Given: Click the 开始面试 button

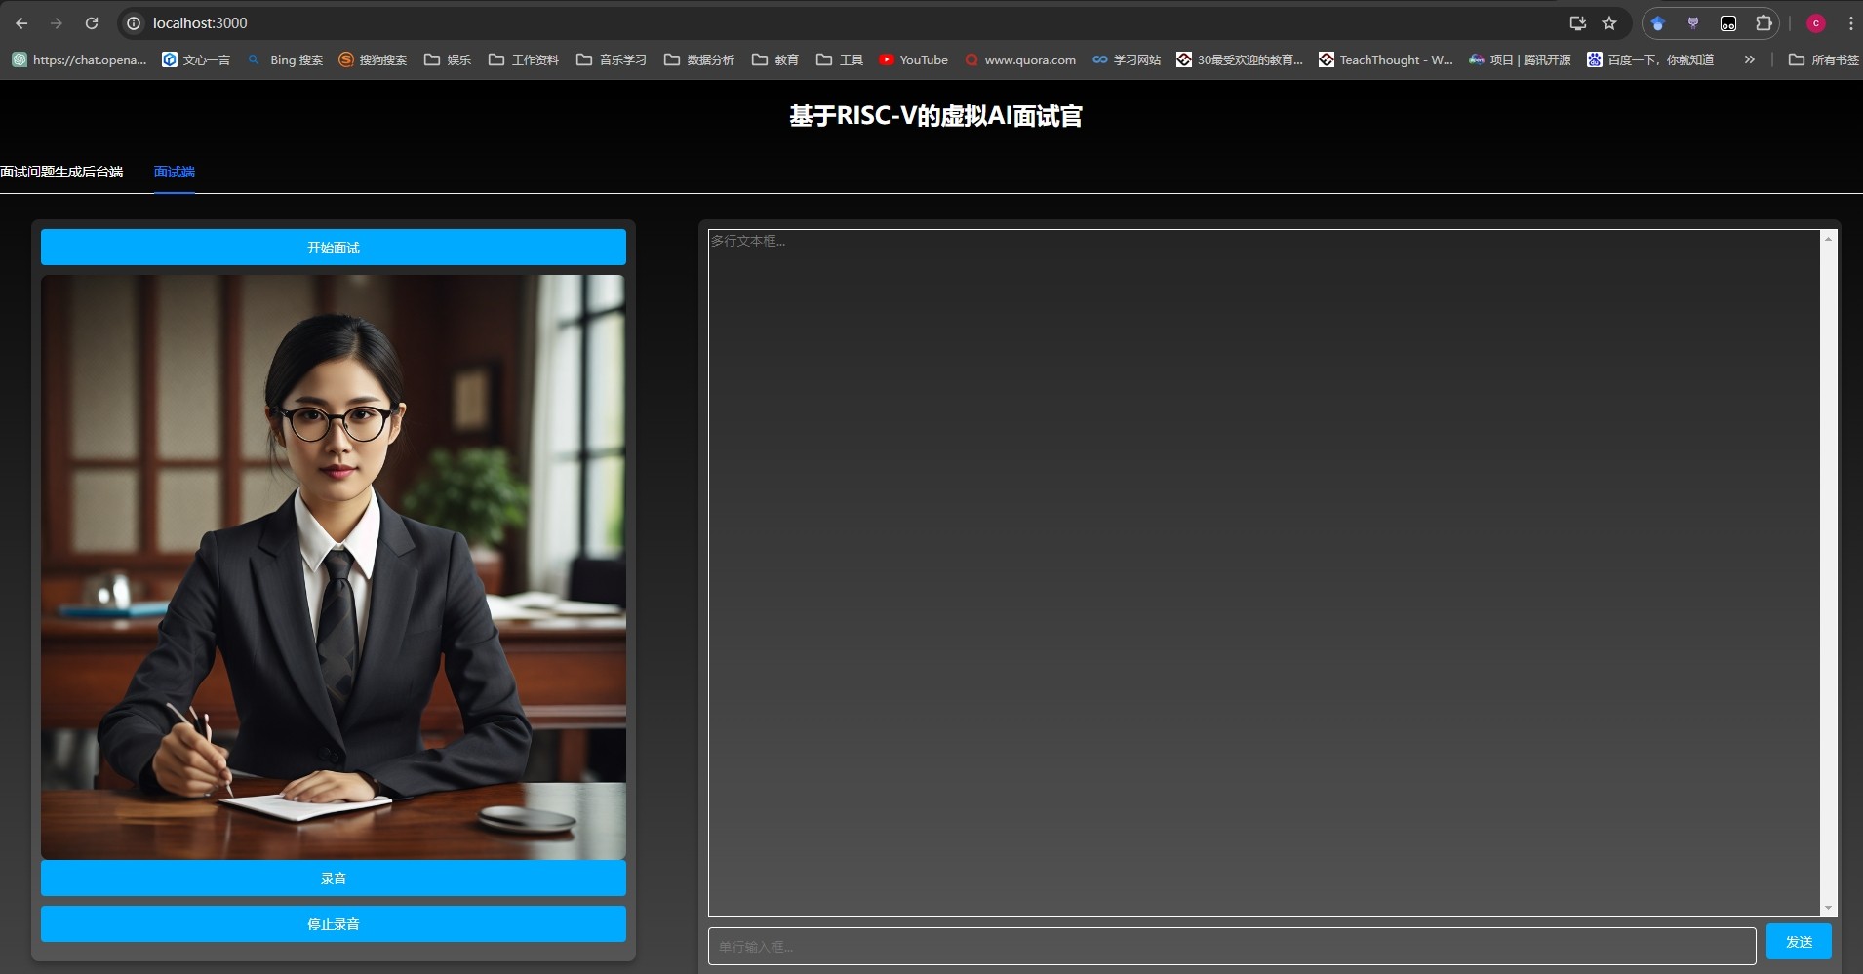Looking at the screenshot, I should point(334,248).
